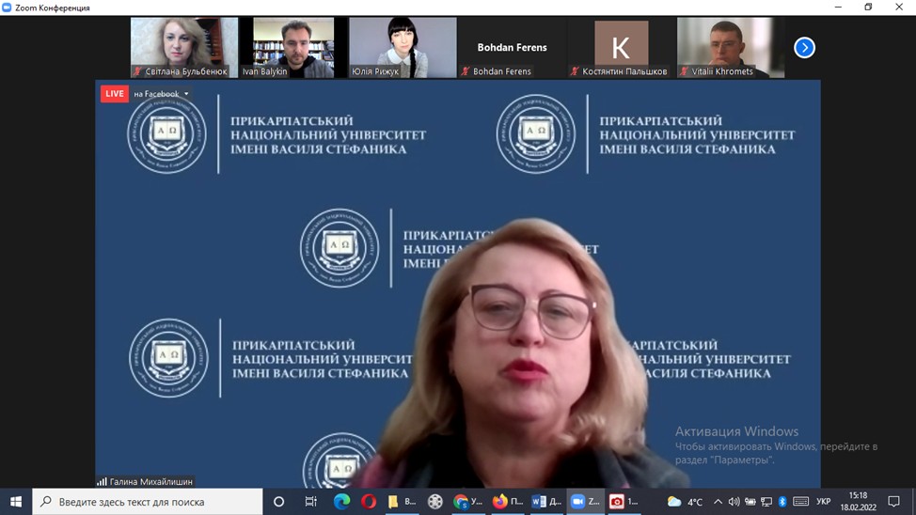Expand the 'на Facebook' live stream dropdown

tap(161, 94)
